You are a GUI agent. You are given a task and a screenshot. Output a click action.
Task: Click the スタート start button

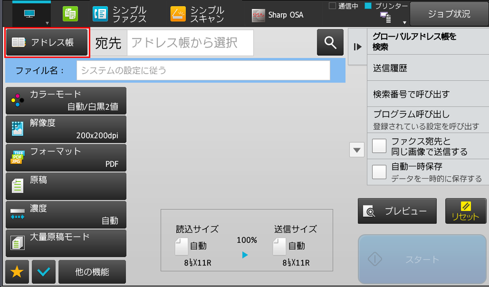click(x=422, y=259)
